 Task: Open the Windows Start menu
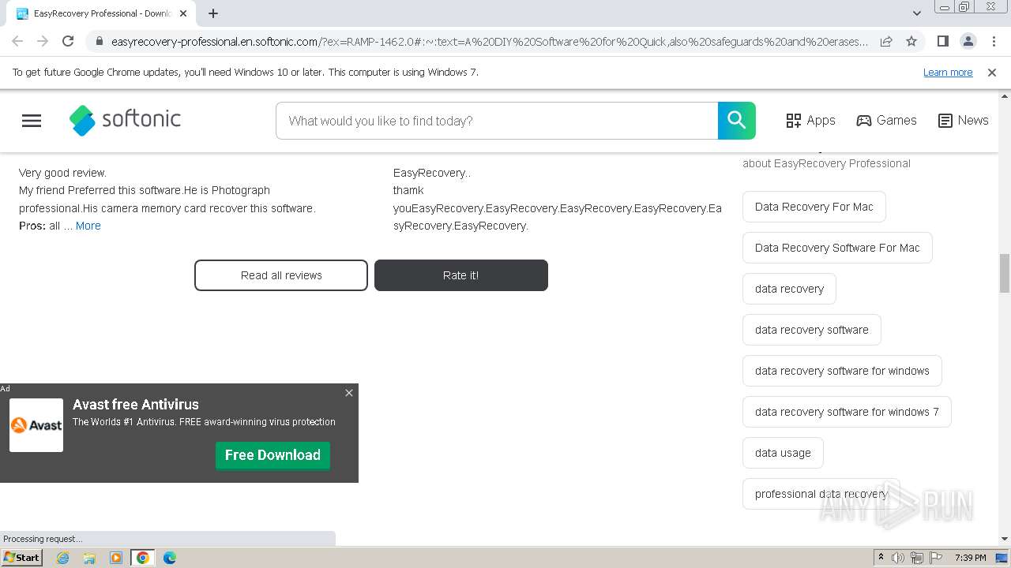22,558
